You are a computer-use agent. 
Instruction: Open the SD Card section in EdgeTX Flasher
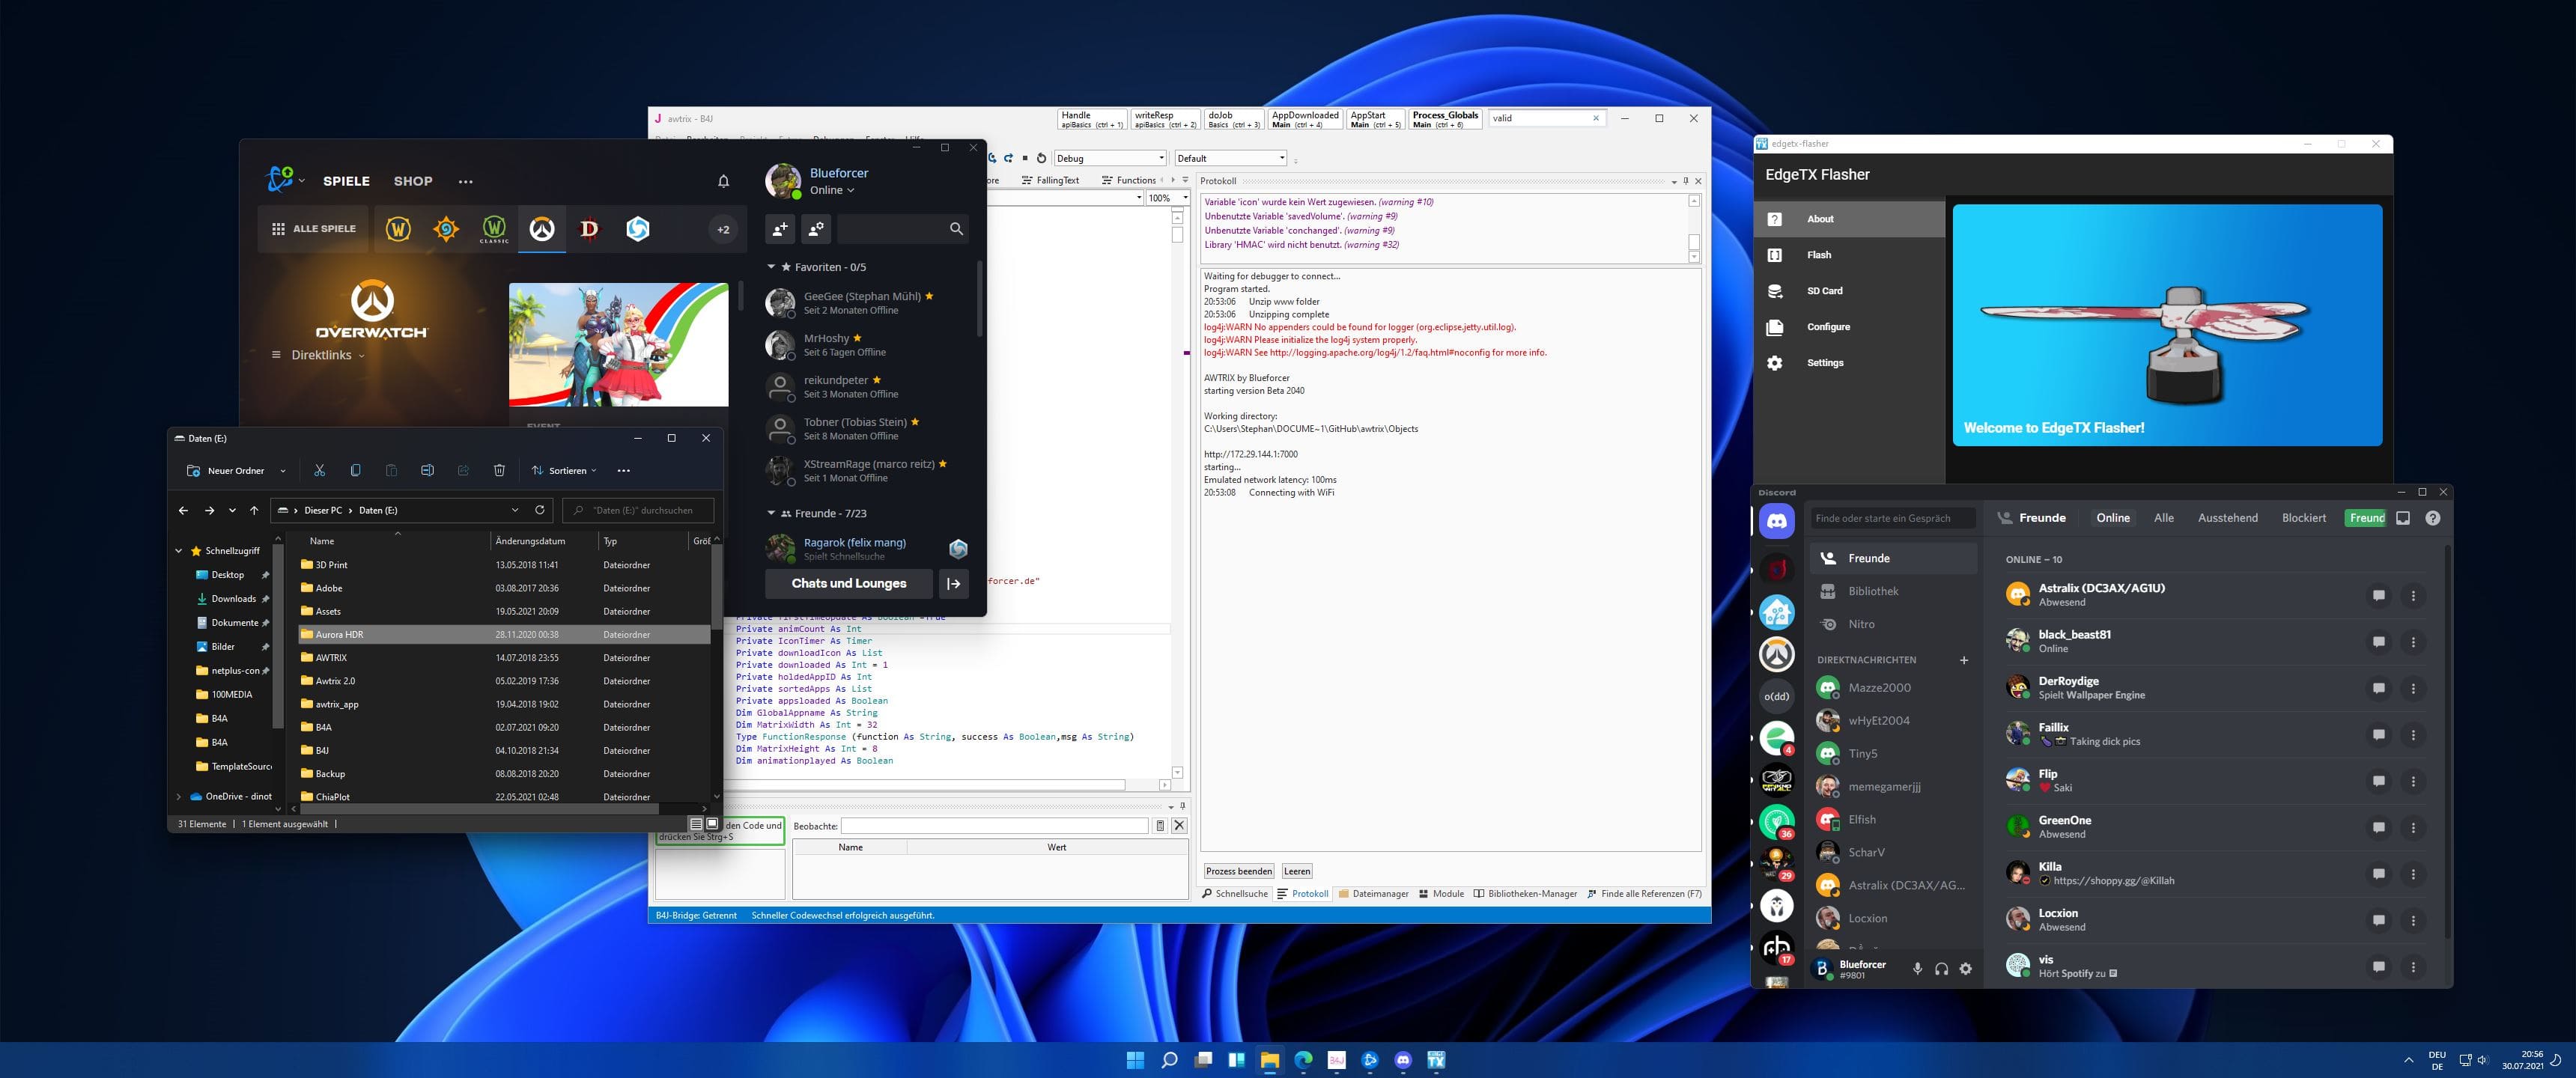tap(1824, 291)
